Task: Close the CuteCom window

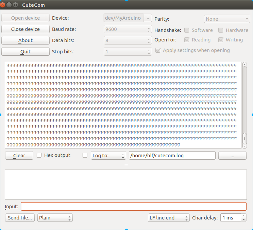Action: pyautogui.click(x=3, y=5)
